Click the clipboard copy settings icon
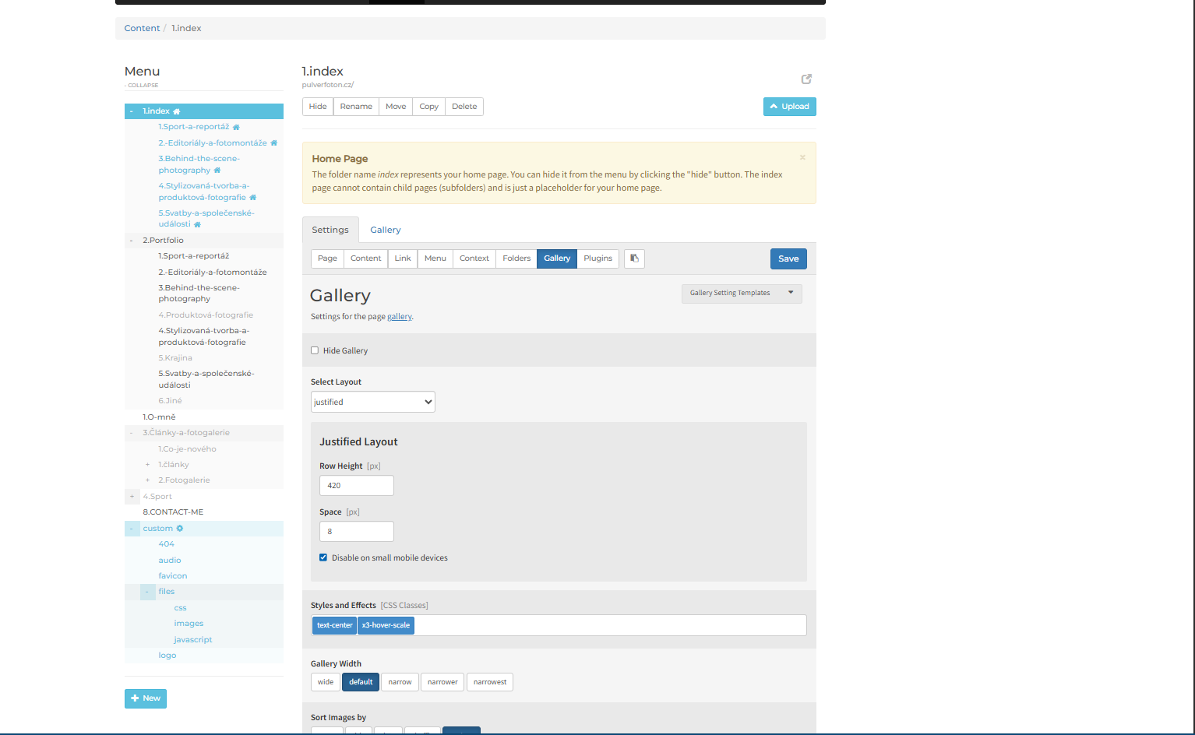Image resolution: width=1195 pixels, height=735 pixels. (x=634, y=258)
